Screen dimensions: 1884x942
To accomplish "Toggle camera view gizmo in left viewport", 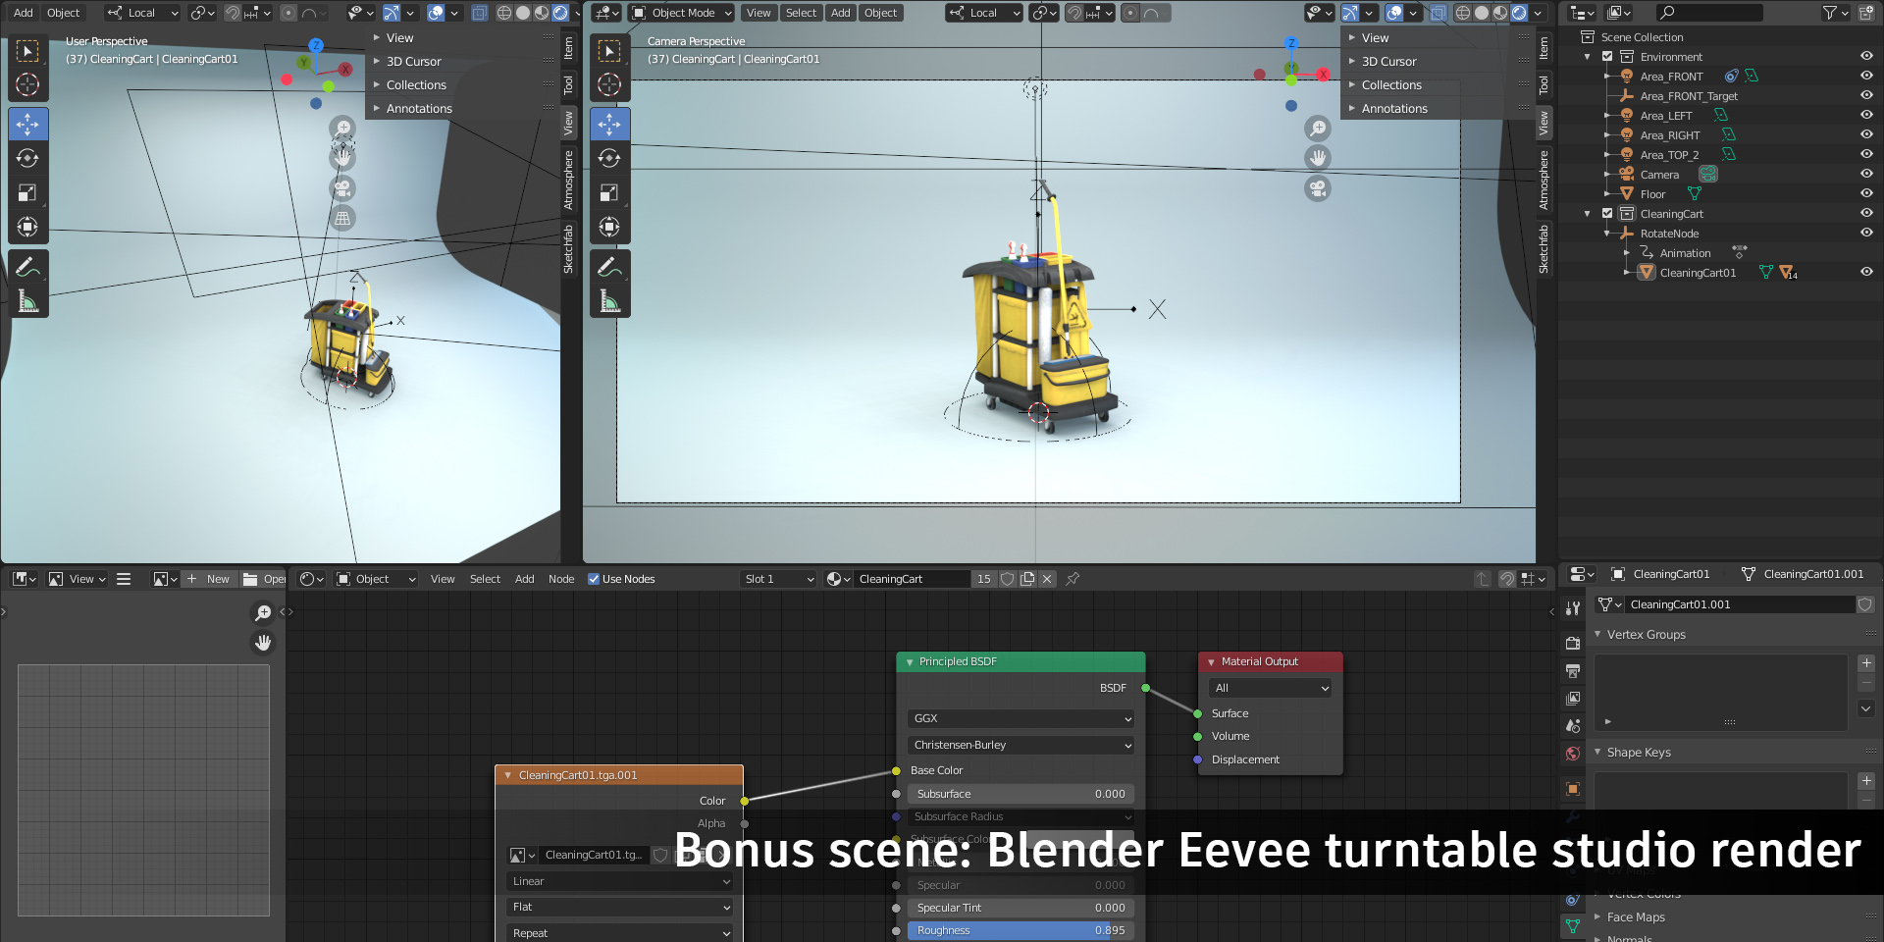I will coord(342,188).
